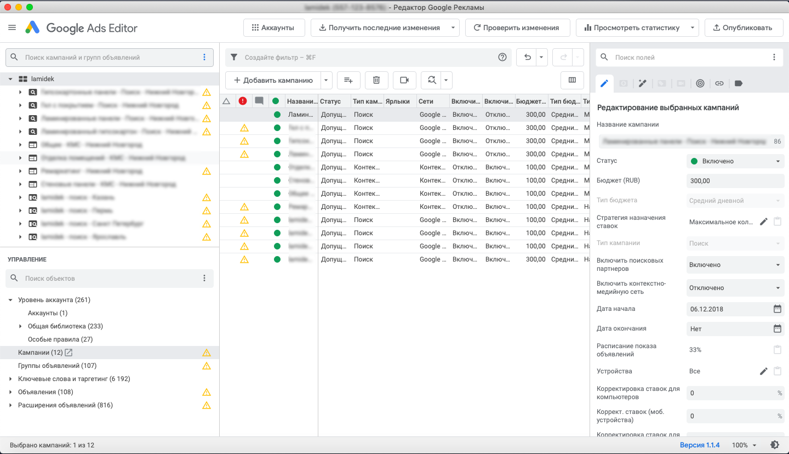Switch to the target icon tab
This screenshot has width=789, height=454.
(x=700, y=83)
